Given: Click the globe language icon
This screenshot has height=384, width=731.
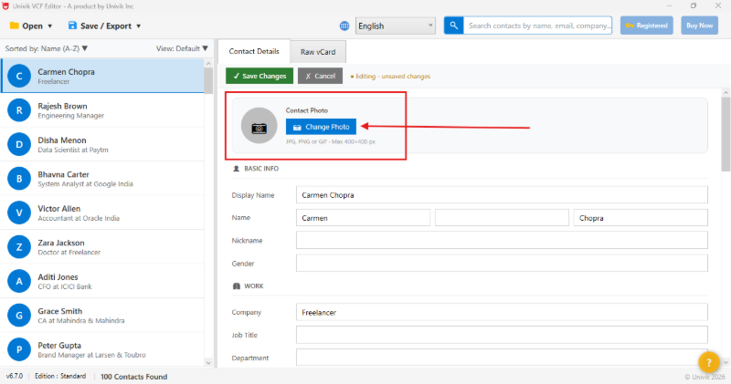Looking at the screenshot, I should coord(344,26).
